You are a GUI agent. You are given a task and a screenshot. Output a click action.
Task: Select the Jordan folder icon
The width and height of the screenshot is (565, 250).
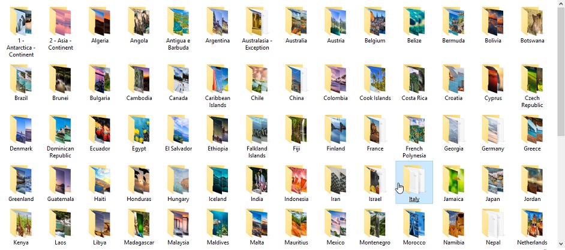coord(532,179)
